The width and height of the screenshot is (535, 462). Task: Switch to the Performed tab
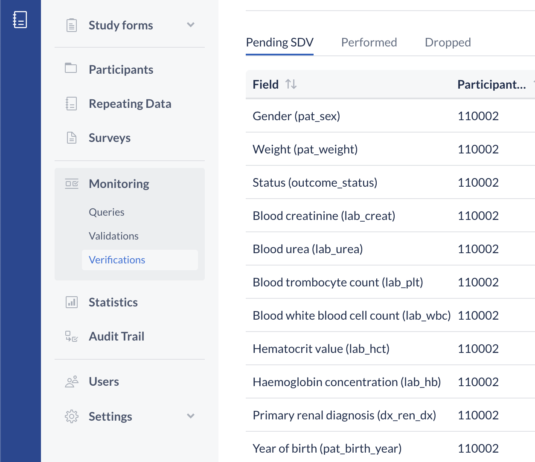[369, 42]
